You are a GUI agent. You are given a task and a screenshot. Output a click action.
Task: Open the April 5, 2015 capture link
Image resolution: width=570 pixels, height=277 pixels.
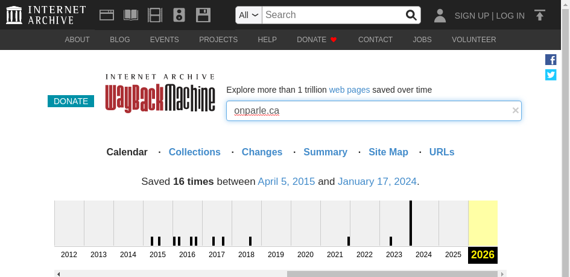[x=287, y=181]
